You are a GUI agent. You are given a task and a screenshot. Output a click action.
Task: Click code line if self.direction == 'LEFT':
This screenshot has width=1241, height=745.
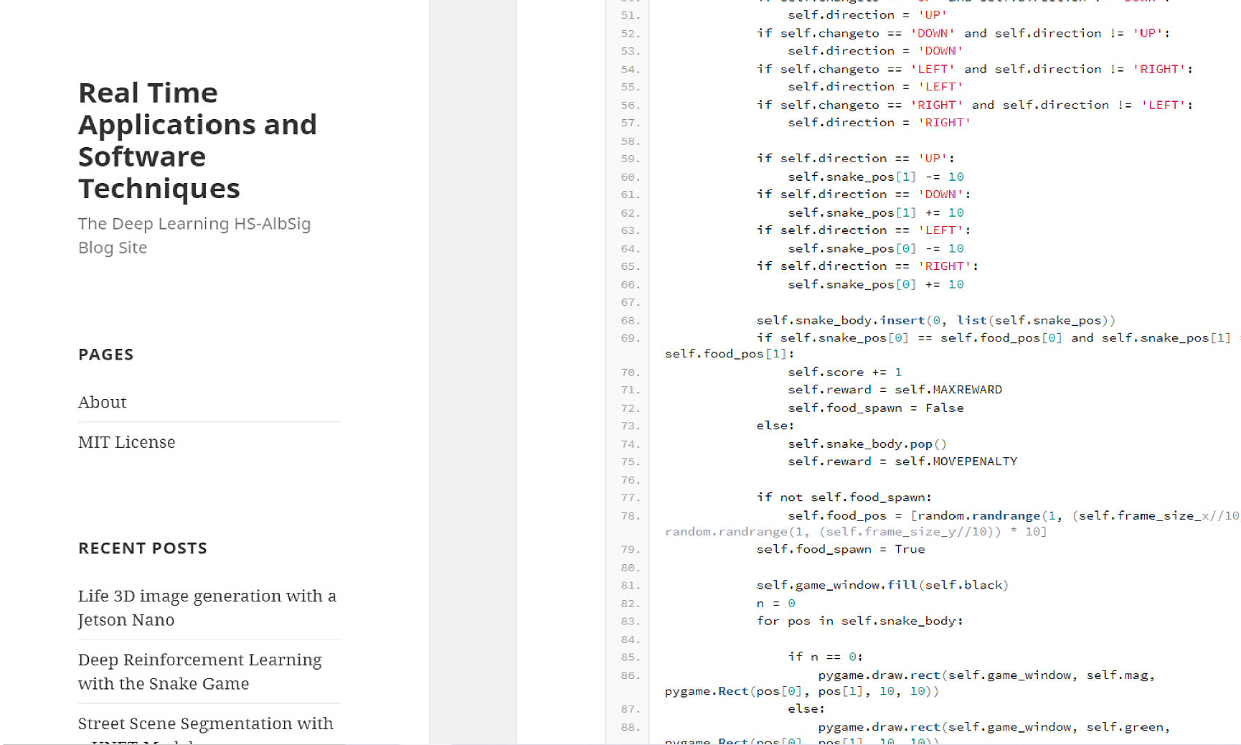(863, 230)
